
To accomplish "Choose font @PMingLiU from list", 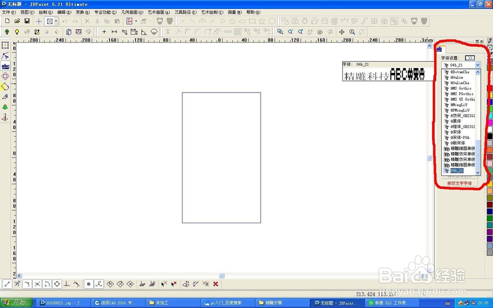I will (x=458, y=110).
